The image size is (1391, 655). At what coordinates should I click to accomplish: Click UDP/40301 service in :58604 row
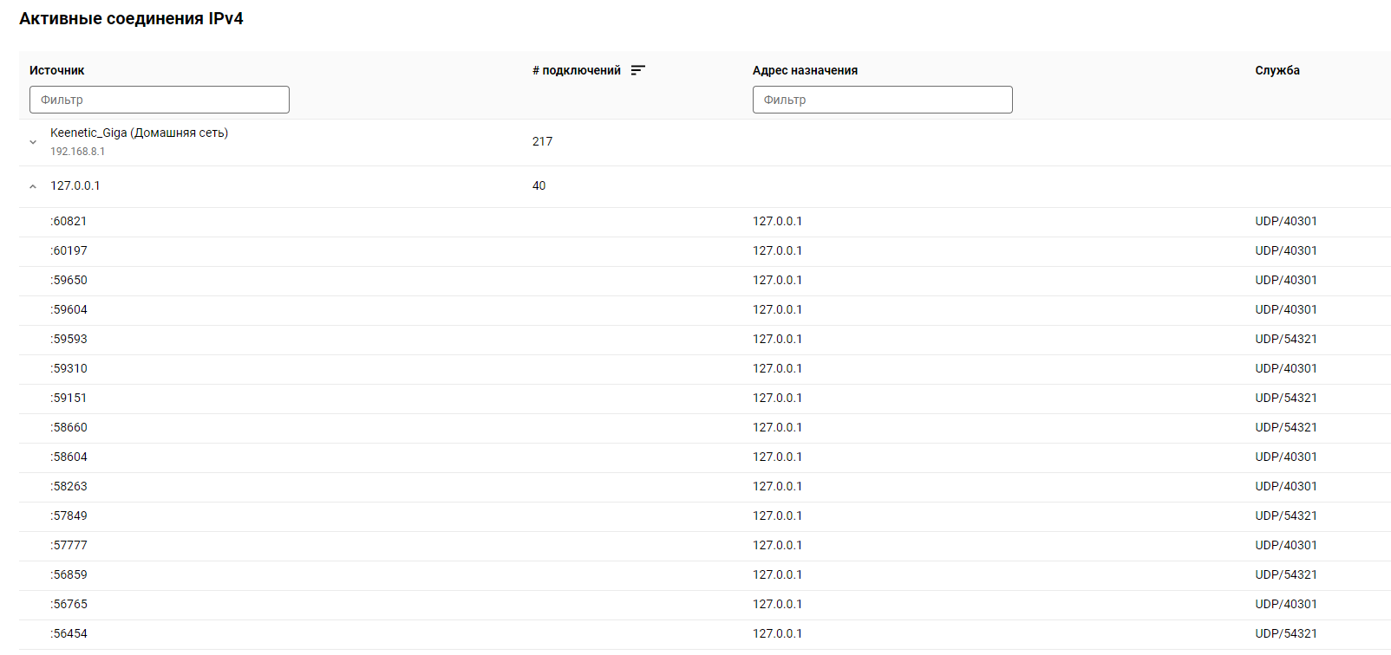(1286, 457)
